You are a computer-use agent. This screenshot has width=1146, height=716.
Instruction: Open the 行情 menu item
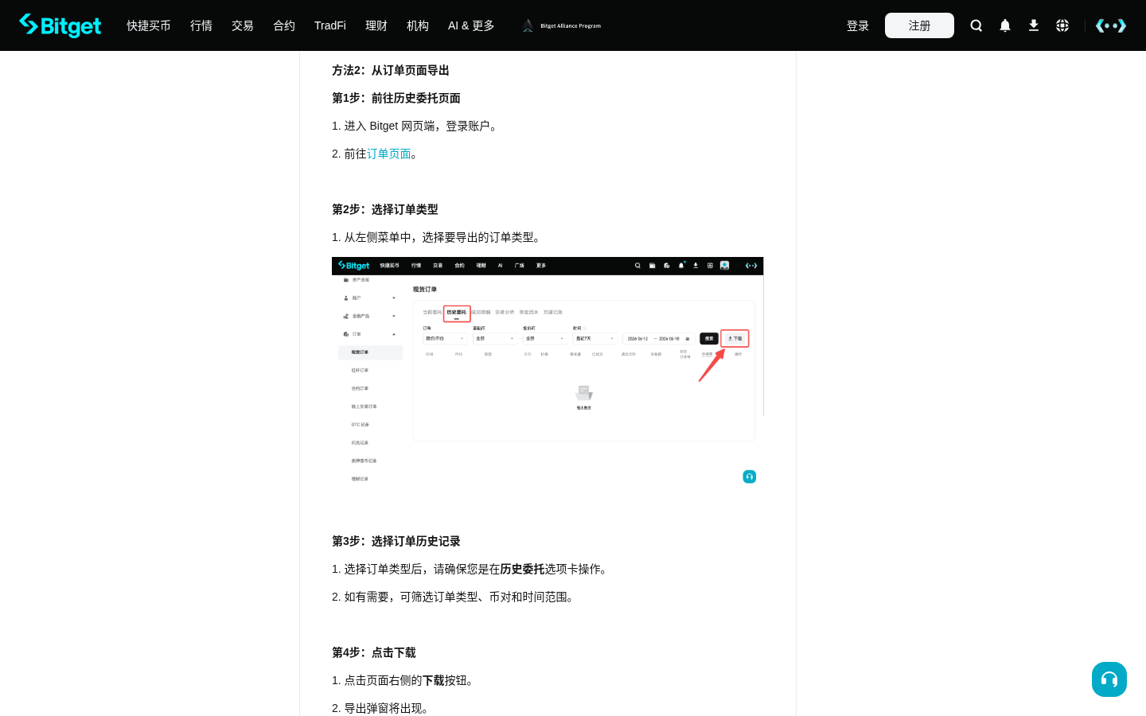(201, 25)
